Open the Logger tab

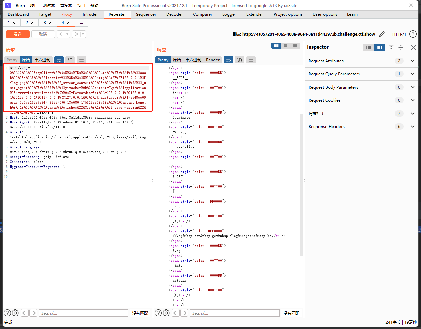click(229, 14)
